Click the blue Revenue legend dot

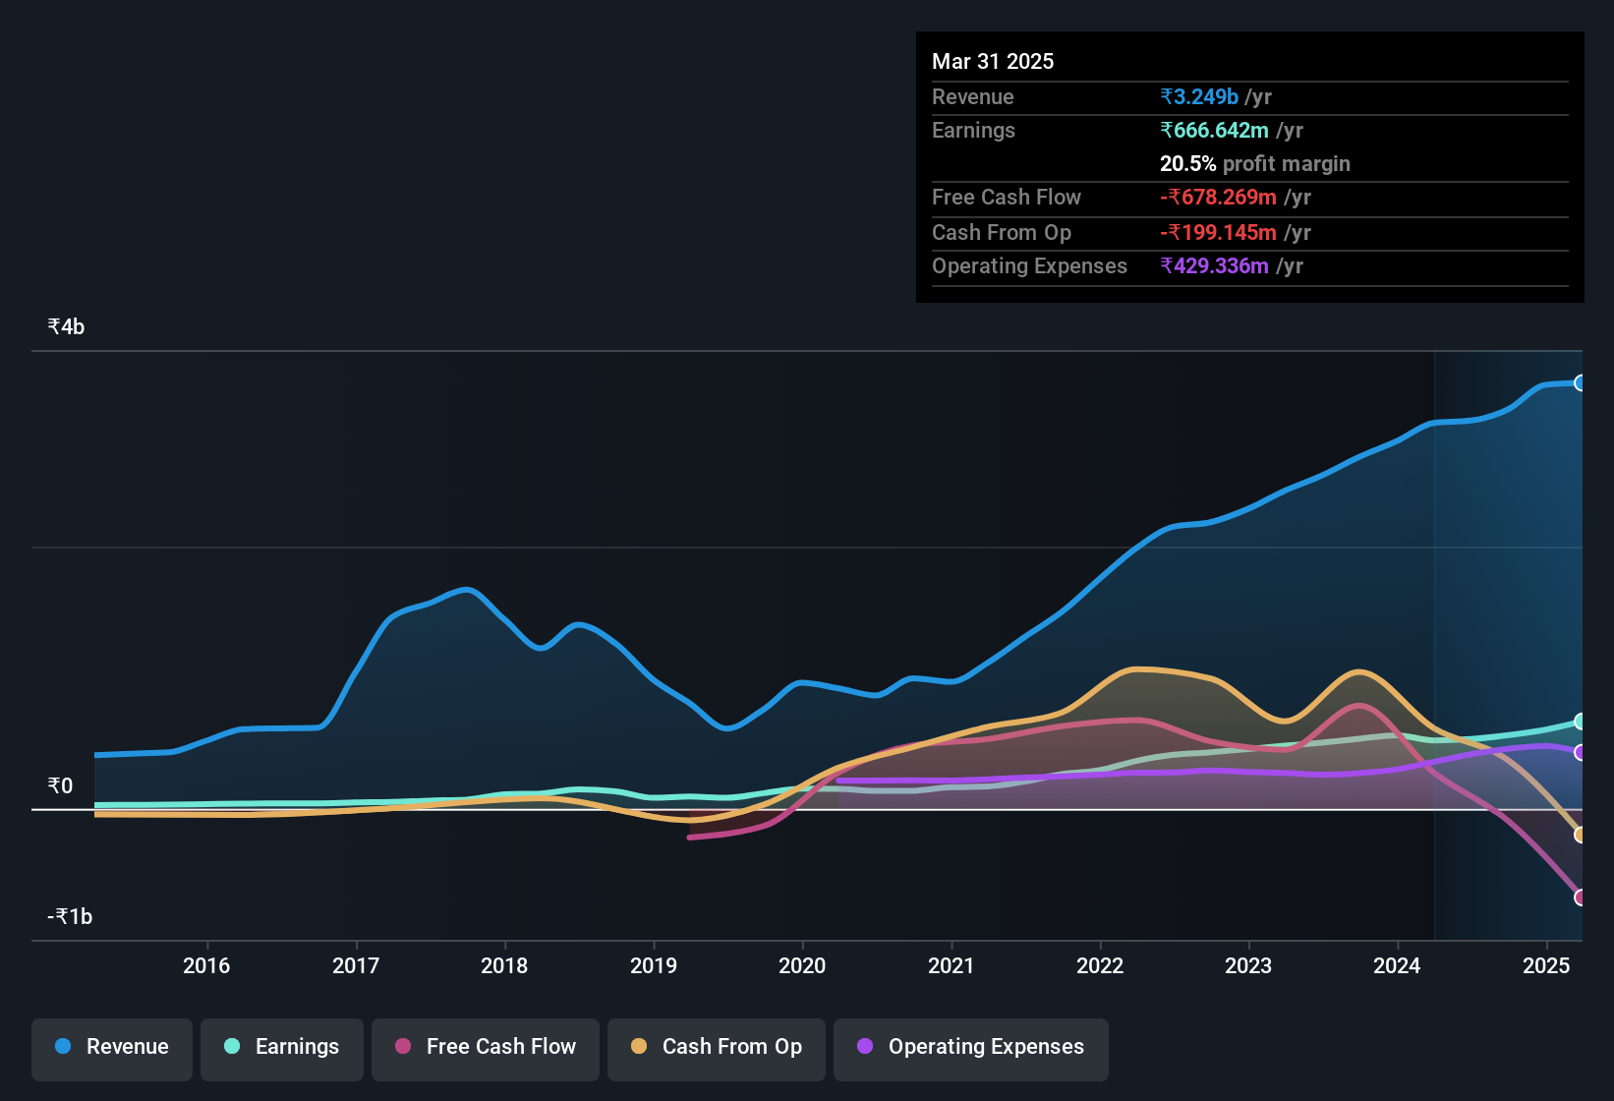[63, 1047]
